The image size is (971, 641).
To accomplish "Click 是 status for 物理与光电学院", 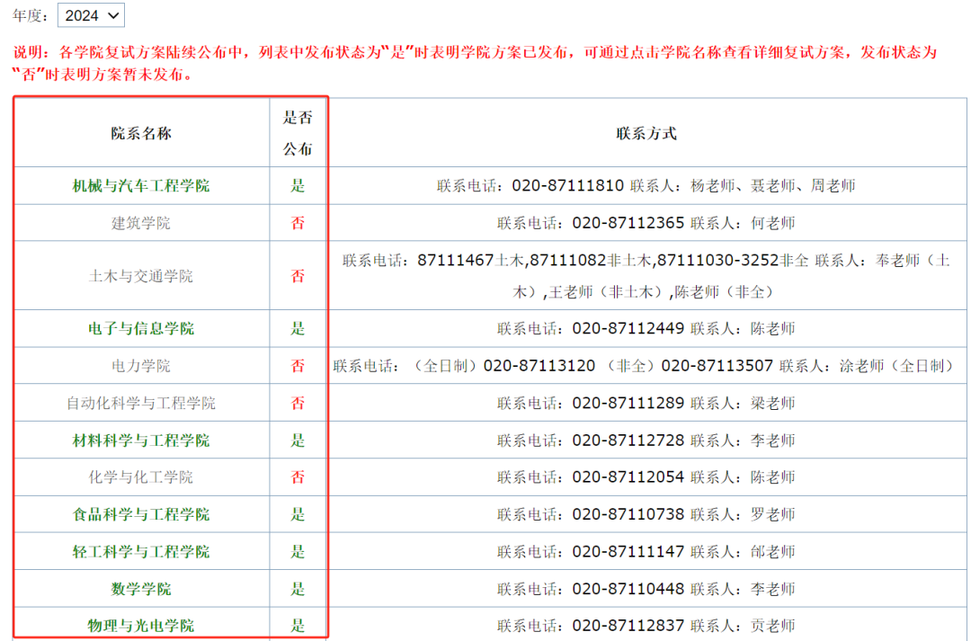I will [x=298, y=626].
